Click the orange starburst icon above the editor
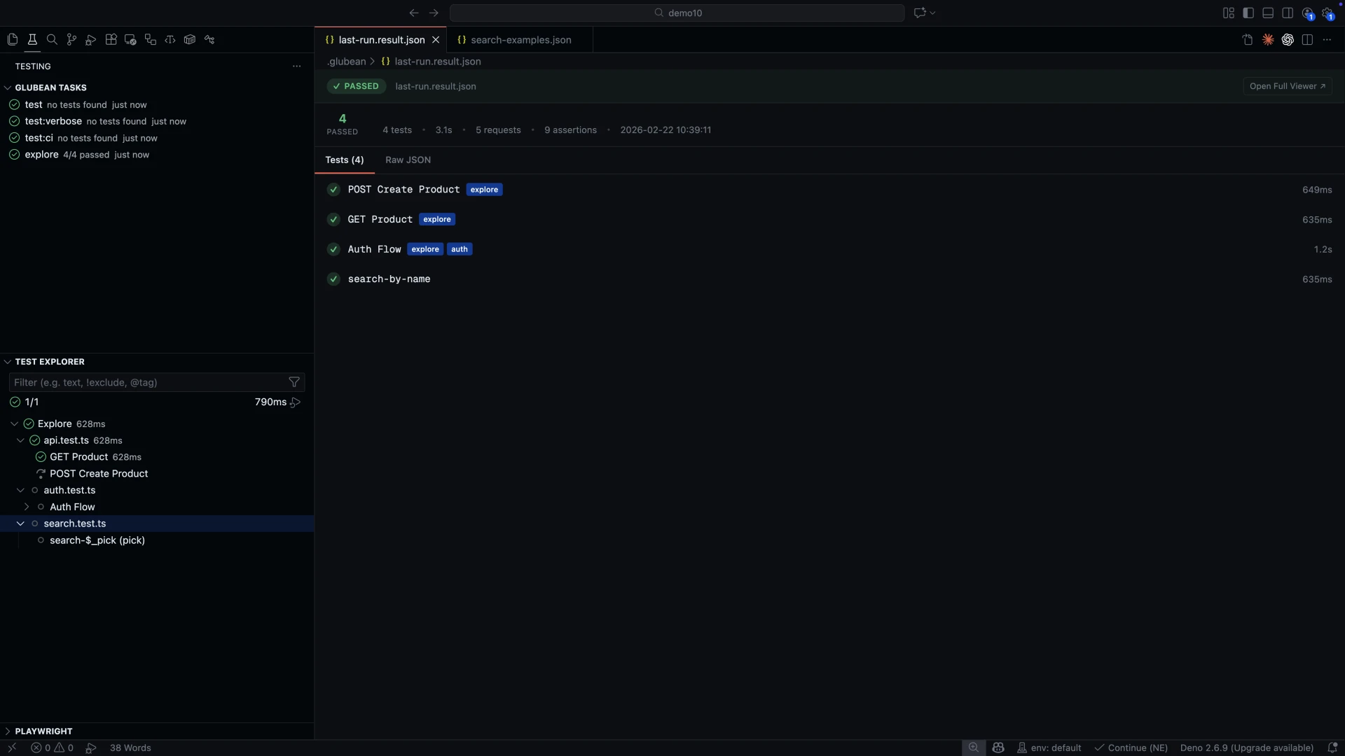The height and width of the screenshot is (756, 1345). click(x=1269, y=40)
